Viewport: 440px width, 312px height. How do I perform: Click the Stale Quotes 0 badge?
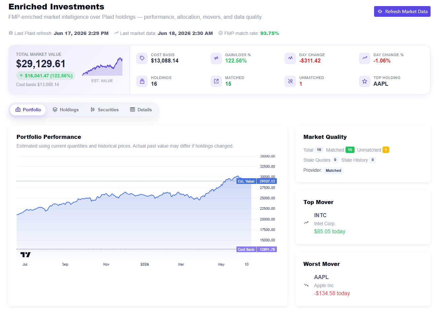(x=335, y=160)
